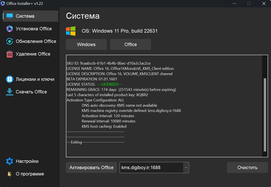Clear the log with Очистить button
Viewport: 271px width, 187px height.
pos(247,168)
